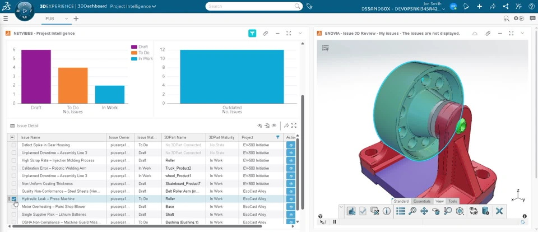Viewport: 538px width, 232px height.
Task: Open the 3DEXPERIENCE compass
Action: [x=25, y=11]
